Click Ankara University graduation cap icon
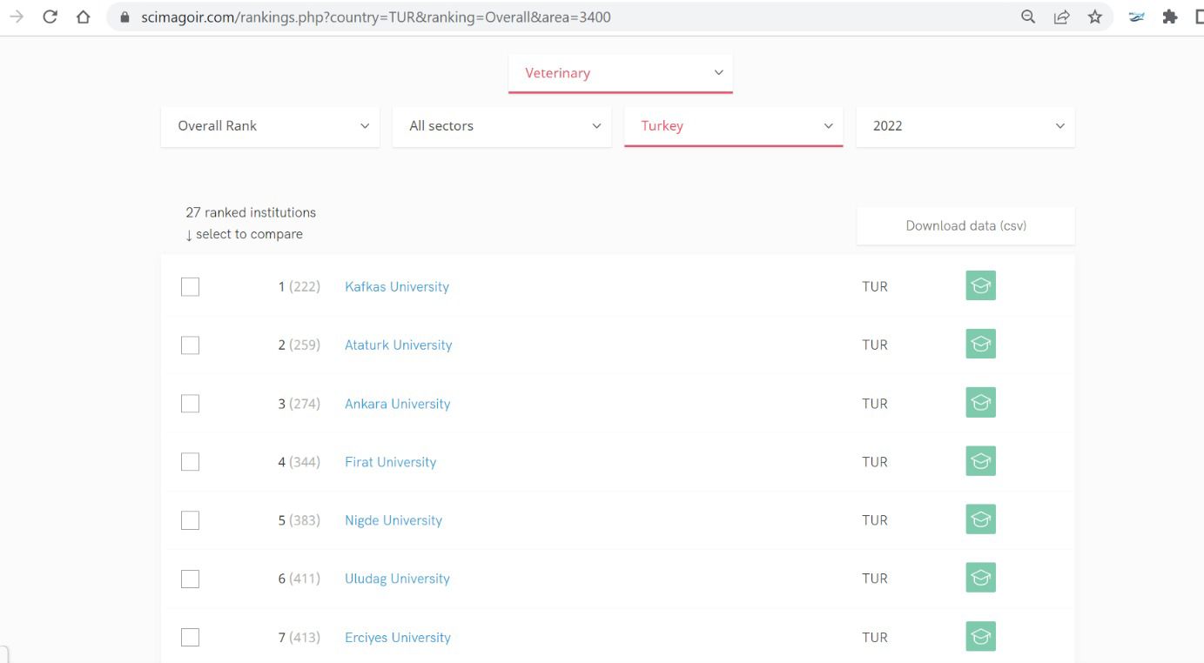 point(980,402)
